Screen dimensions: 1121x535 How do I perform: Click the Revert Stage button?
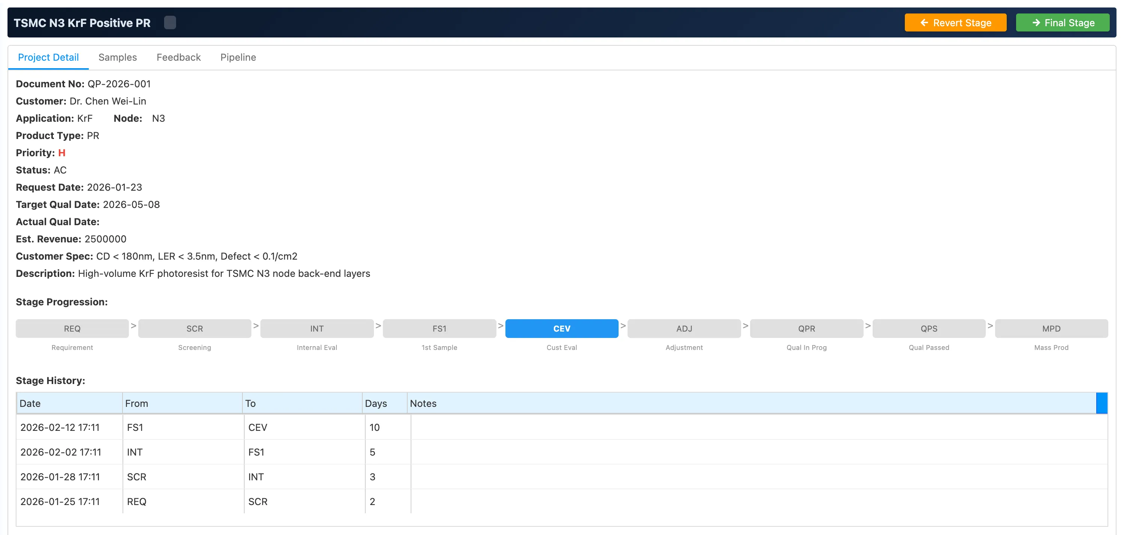955,22
